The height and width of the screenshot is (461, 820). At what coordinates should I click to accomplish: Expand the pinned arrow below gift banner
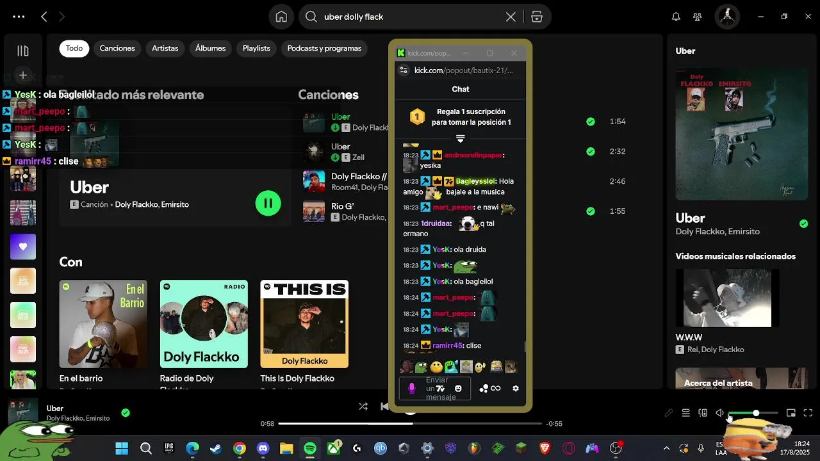460,138
